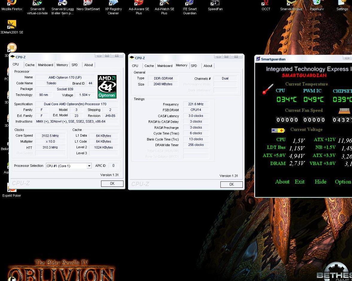Click the APIC ID value field
This screenshot has height=281, width=352.
(113, 166)
